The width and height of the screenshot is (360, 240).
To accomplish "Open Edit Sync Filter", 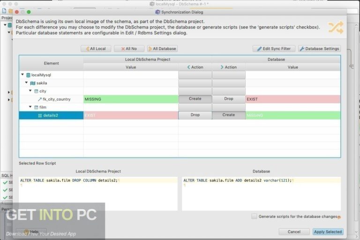I will (x=274, y=49).
